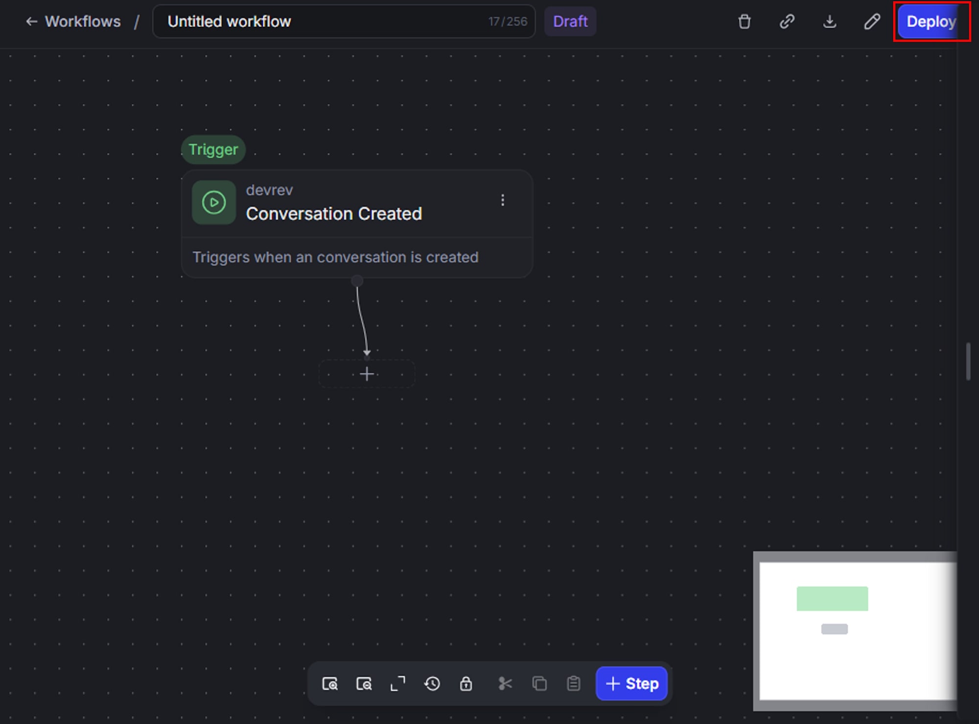Click the copy nodes icon
The image size is (979, 724).
(x=539, y=683)
